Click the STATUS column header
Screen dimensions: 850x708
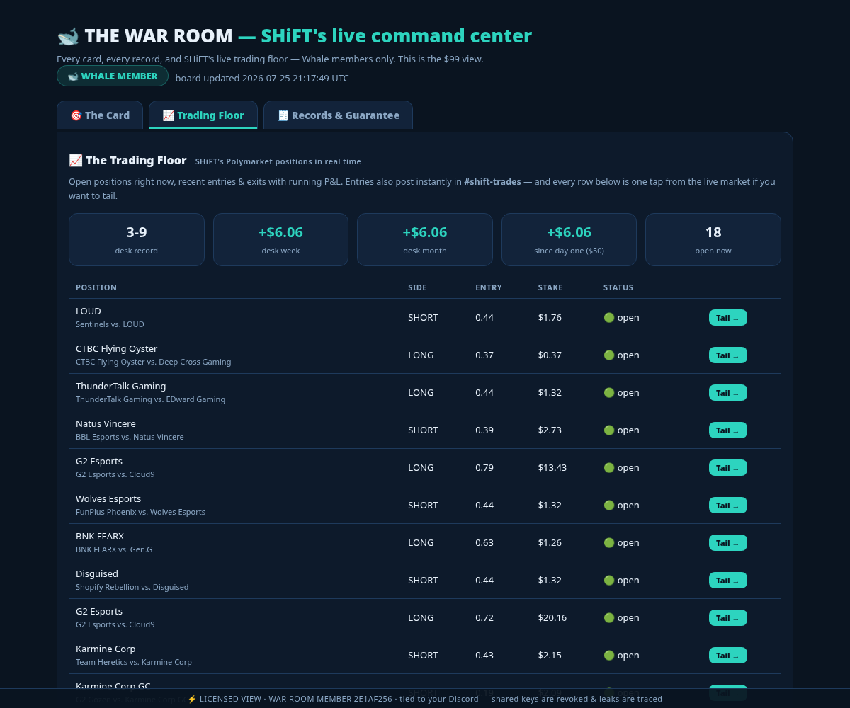point(618,287)
